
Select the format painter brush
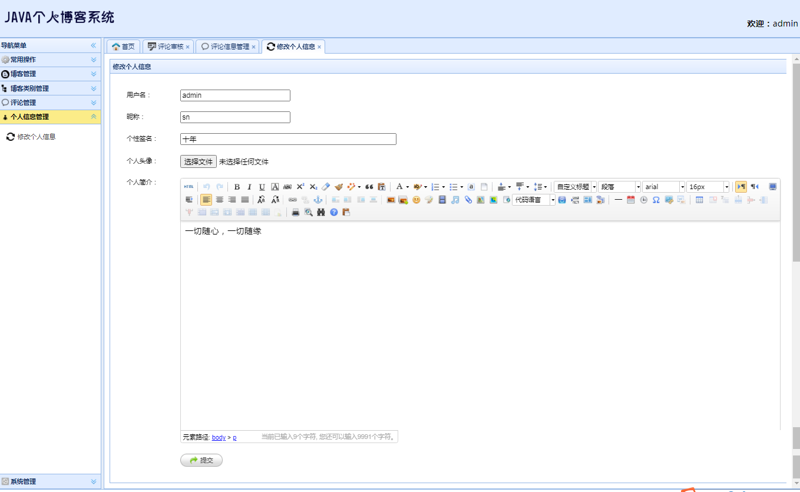point(339,187)
